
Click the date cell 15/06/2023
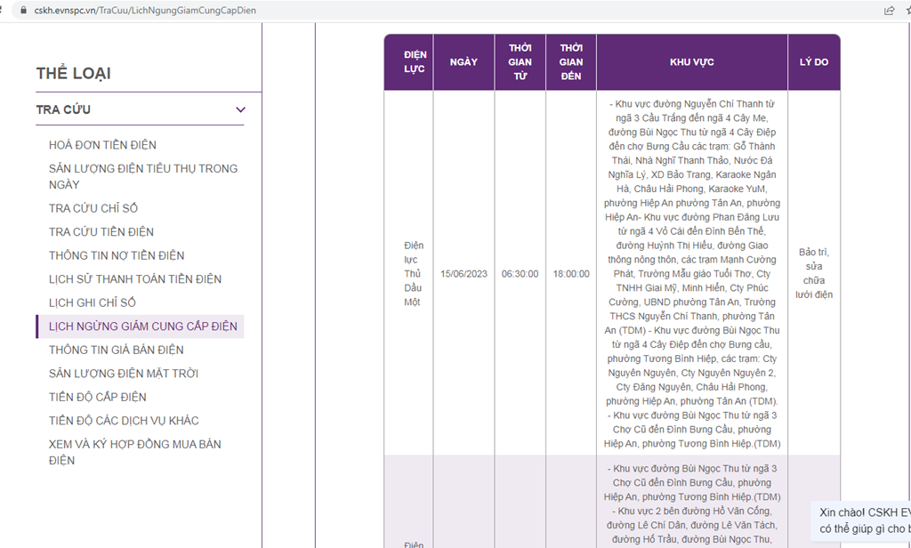pos(464,274)
